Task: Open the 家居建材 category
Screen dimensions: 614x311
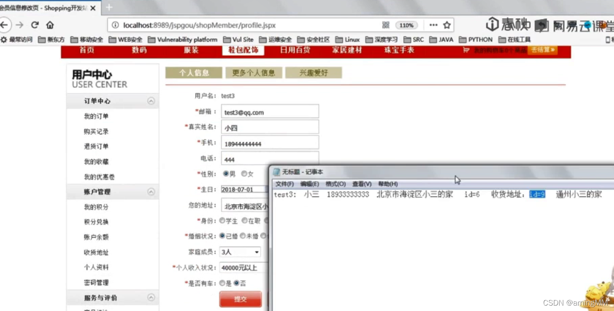Action: coord(347,50)
